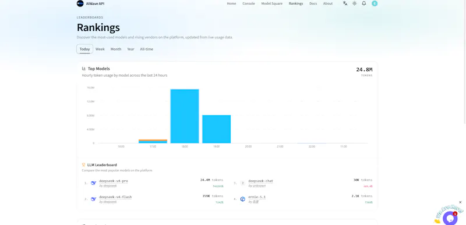Switch to the Week tab
This screenshot has width=466, height=225.
coord(100,49)
